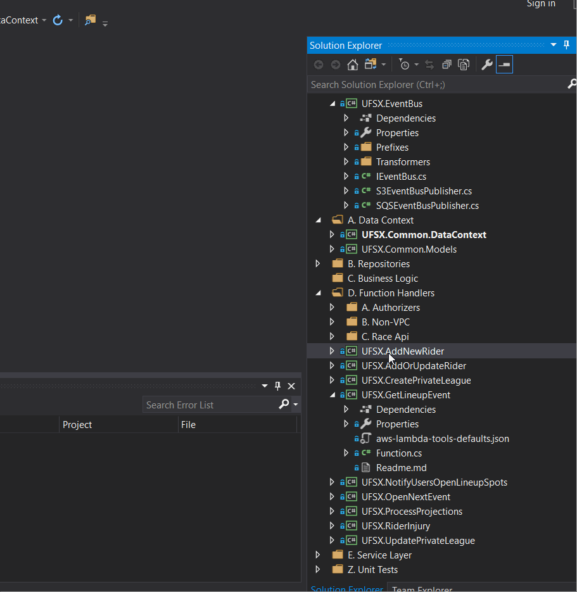Open the Error List search options dropdown
The height and width of the screenshot is (592, 577).
point(296,405)
